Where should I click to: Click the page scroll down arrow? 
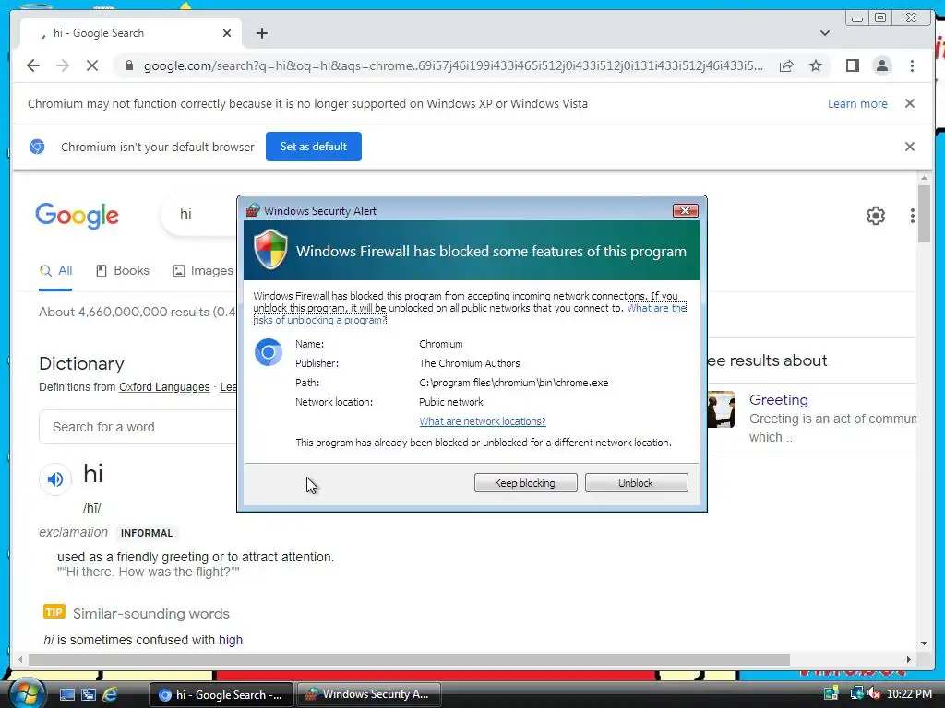point(924,643)
